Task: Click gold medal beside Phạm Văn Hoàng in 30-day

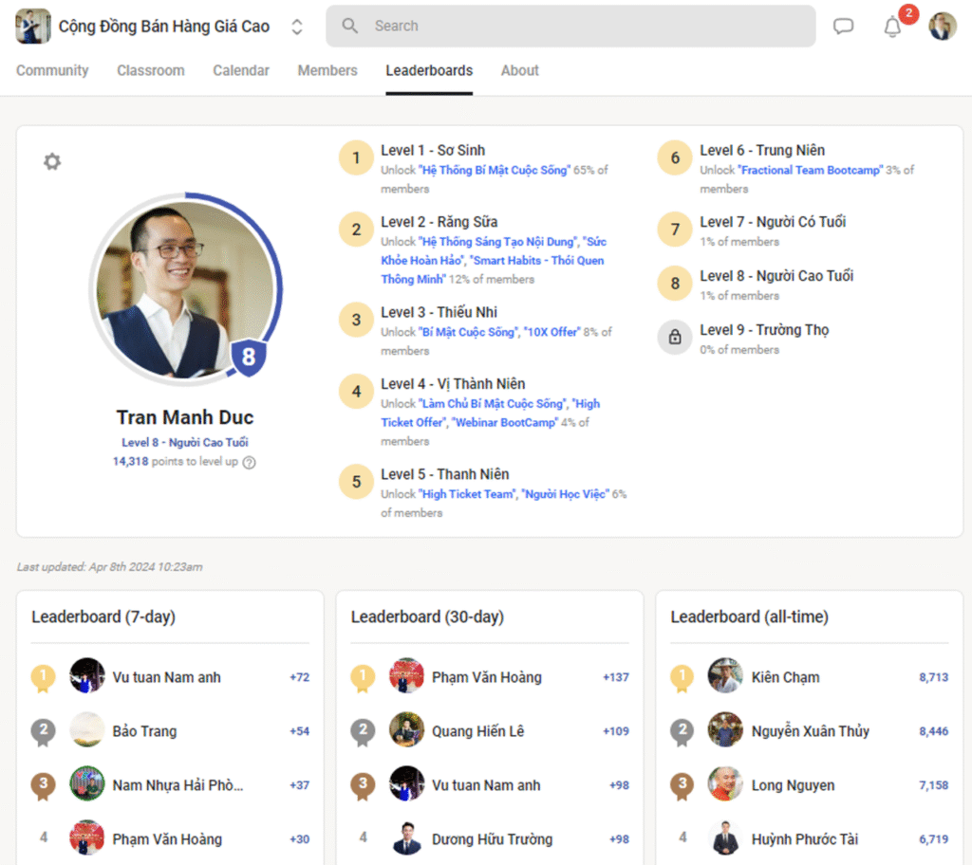Action: pyautogui.click(x=364, y=678)
